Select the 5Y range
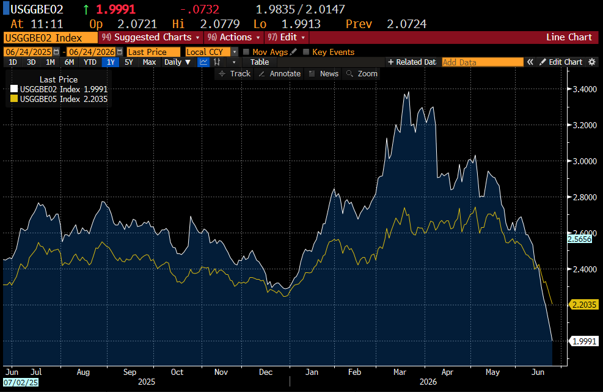Viewport: 603px width, 392px height. pyautogui.click(x=129, y=62)
